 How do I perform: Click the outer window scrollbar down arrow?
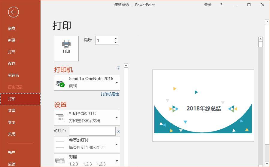click(x=267, y=164)
